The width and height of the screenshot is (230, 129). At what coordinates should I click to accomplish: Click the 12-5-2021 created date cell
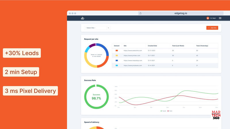(x=151, y=60)
